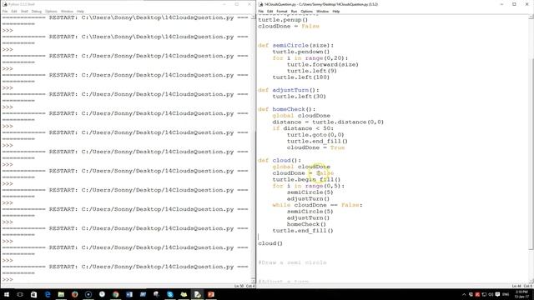
Task: Click the final 'cloud()' call line
Action: (x=270, y=243)
